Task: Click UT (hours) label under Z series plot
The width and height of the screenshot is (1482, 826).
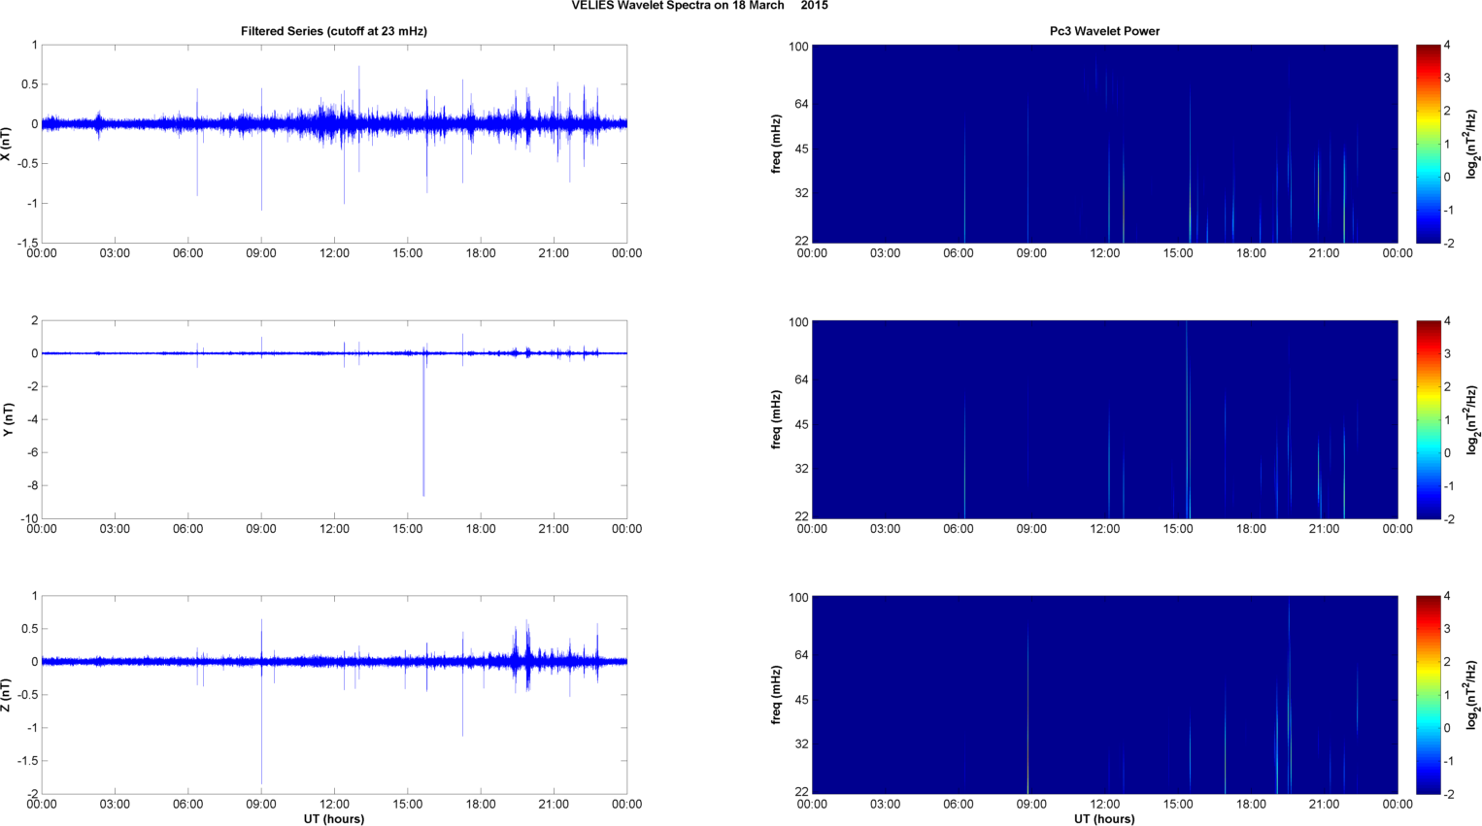Action: 334,819
